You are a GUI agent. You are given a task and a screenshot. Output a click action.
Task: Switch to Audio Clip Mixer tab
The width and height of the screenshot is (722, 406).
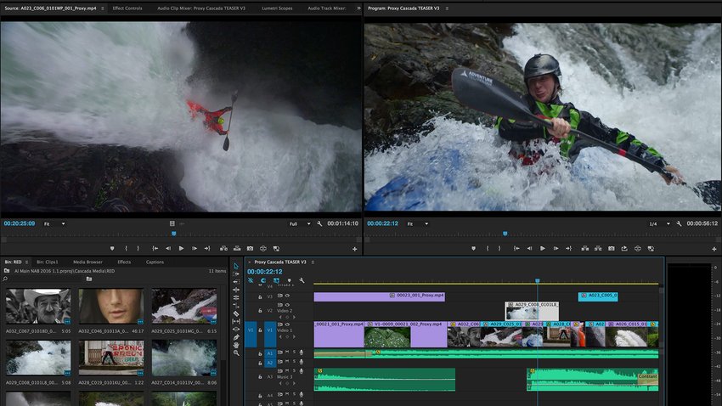[x=201, y=8]
